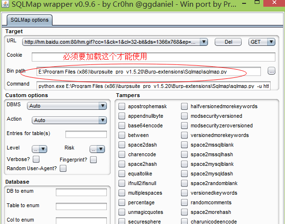The height and width of the screenshot is (224, 285).
Task: Enable Random User-Agent option
Action: click(63, 168)
